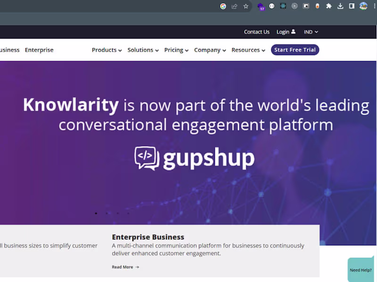Select the Enterprise menu item

39,49
